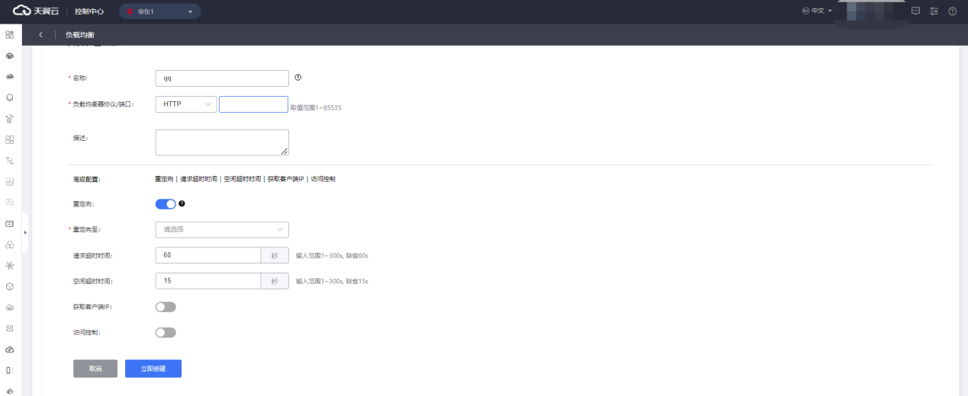Focus the 名称 input containing qq
Screen dimensions: 968x396
click(222, 78)
